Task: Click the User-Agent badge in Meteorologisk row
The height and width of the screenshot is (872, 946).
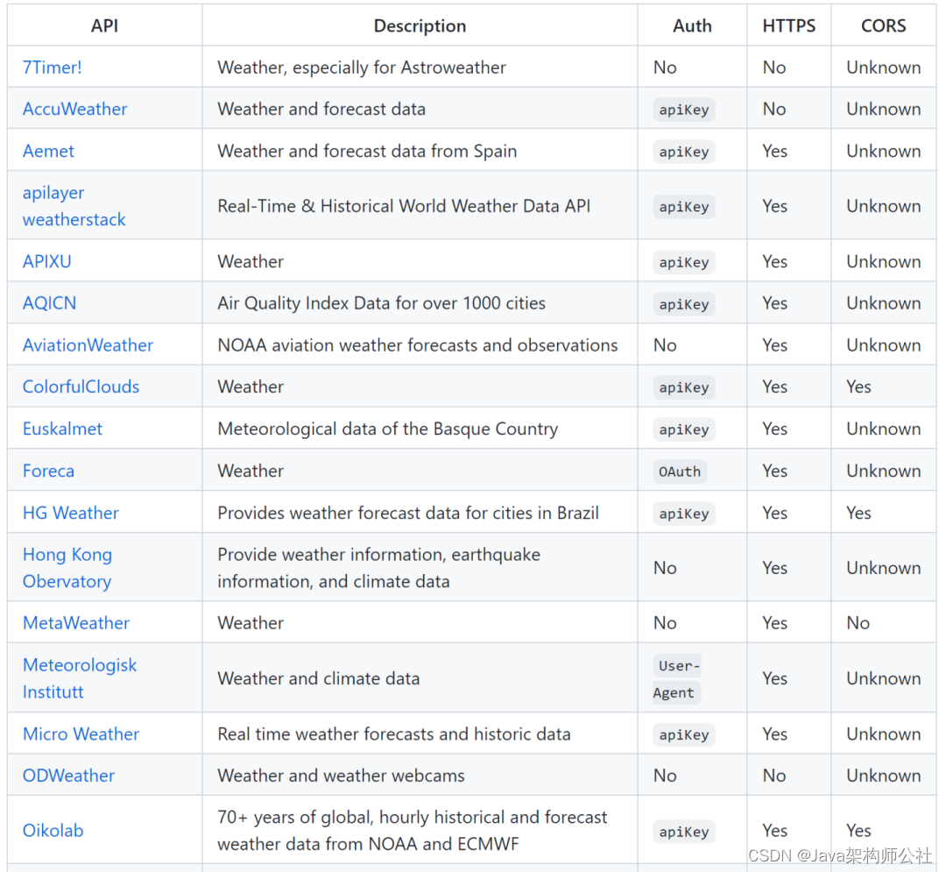Action: 677,679
